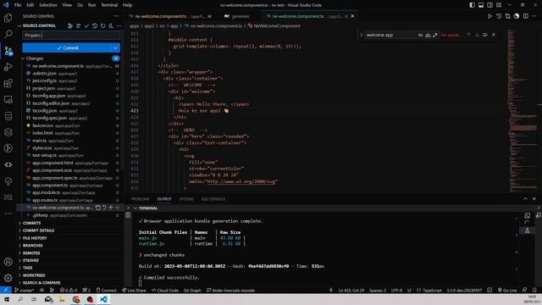Expand replace toggle chevron in find widget
This screenshot has width=542, height=305.
tap(362, 35)
